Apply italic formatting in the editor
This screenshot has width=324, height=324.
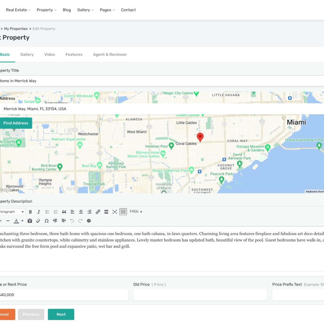click(39, 212)
